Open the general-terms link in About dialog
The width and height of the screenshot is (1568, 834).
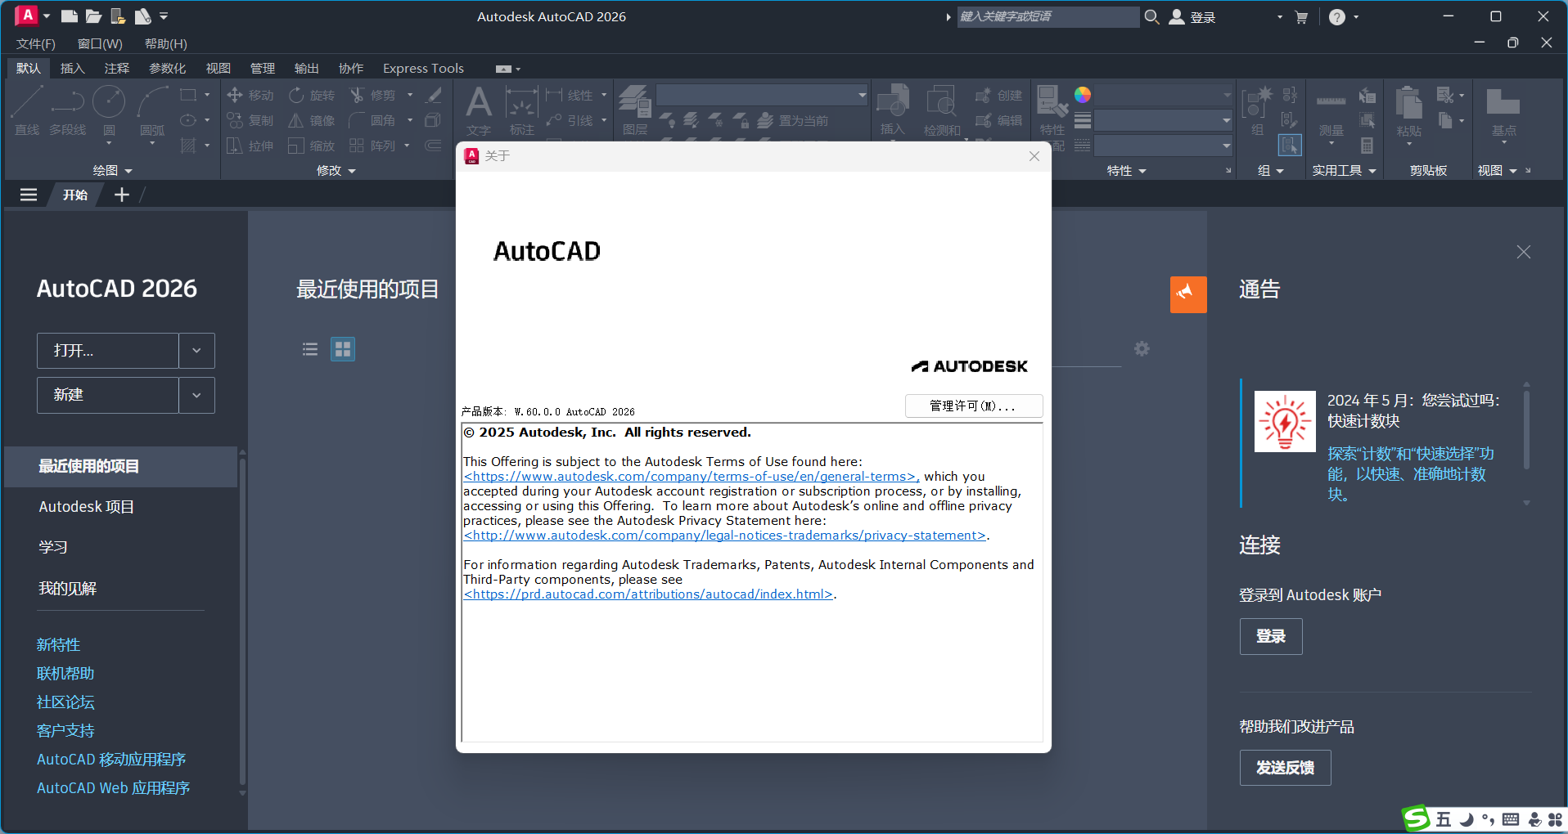click(691, 477)
